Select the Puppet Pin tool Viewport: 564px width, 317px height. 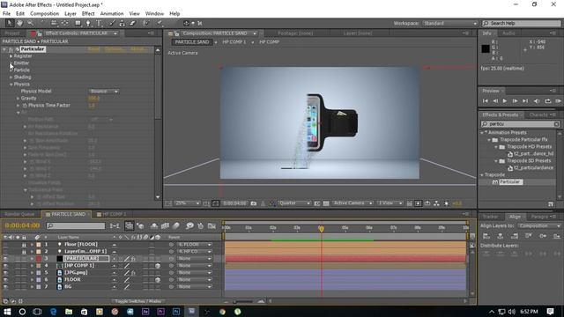pos(159,23)
